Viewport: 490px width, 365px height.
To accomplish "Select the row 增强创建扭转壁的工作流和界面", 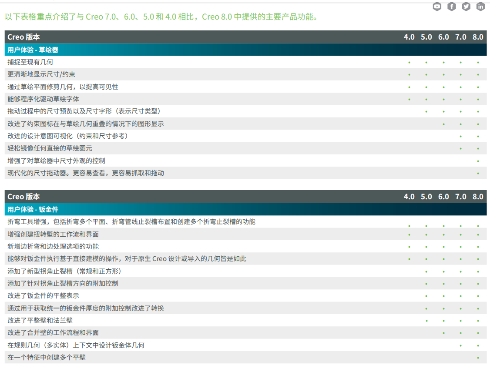I will pos(53,234).
